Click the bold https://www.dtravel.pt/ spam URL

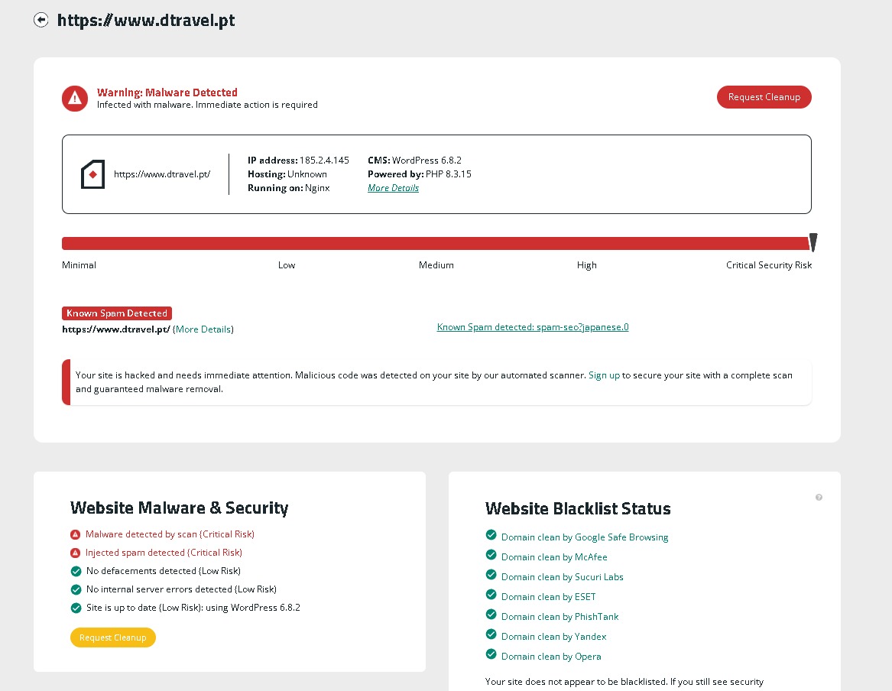pyautogui.click(x=116, y=329)
